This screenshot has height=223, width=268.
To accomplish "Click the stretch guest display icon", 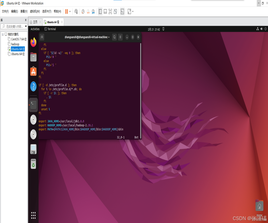I will click(129, 11).
